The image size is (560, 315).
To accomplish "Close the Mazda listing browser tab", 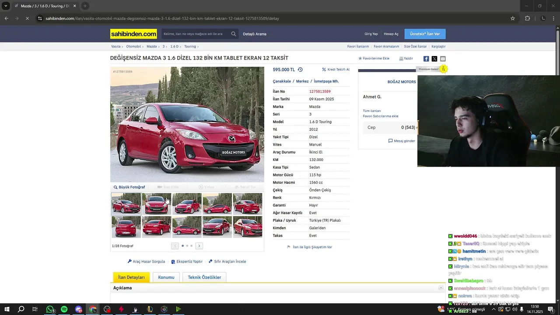I will (74, 6).
